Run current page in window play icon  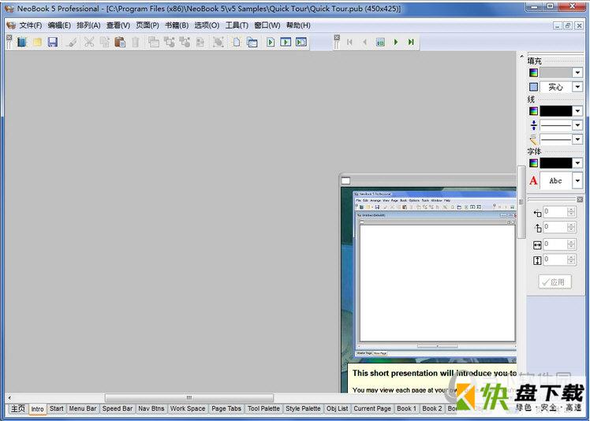click(286, 42)
